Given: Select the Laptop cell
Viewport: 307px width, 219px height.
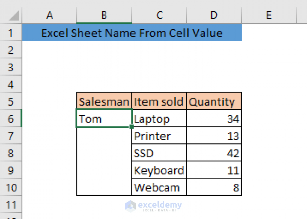Looking at the screenshot, I should pos(159,119).
